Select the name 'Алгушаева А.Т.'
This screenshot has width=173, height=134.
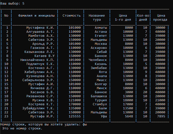40,32
